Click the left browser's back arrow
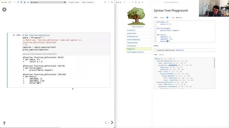This screenshot has width=229, height=128. [15, 2]
